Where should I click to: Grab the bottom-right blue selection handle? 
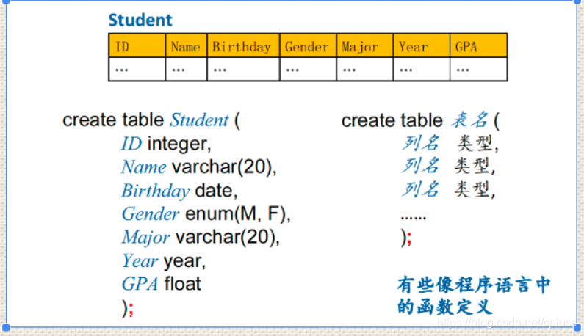tap(577, 328)
